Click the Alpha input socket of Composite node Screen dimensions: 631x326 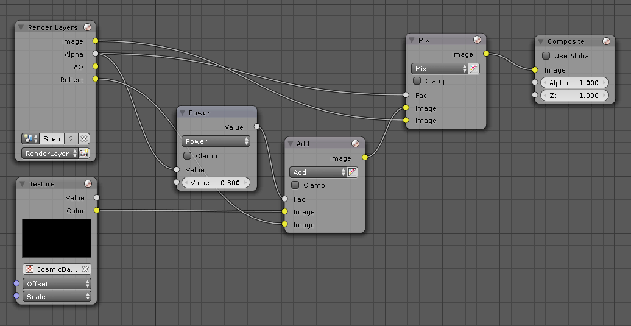535,82
